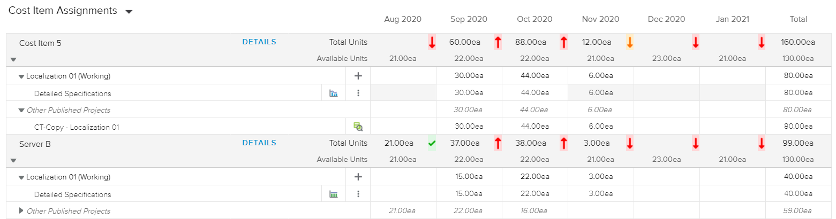Viewport: 836px width, 219px height.
Task: Open DETAILS link for Server B
Action: tap(259, 143)
